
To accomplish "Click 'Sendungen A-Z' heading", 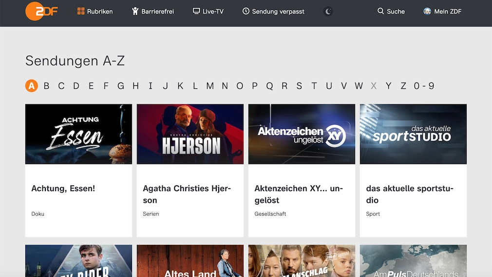I will (x=75, y=60).
